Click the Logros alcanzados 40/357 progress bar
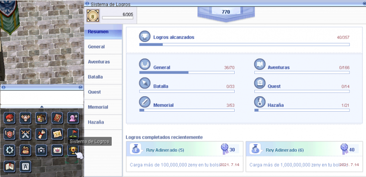 [244, 45]
